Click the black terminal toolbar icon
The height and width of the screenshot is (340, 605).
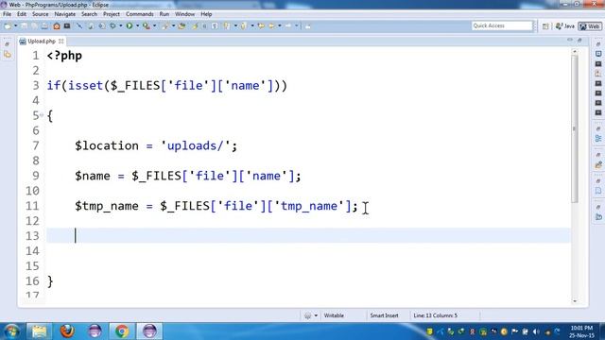pyautogui.click(x=67, y=25)
